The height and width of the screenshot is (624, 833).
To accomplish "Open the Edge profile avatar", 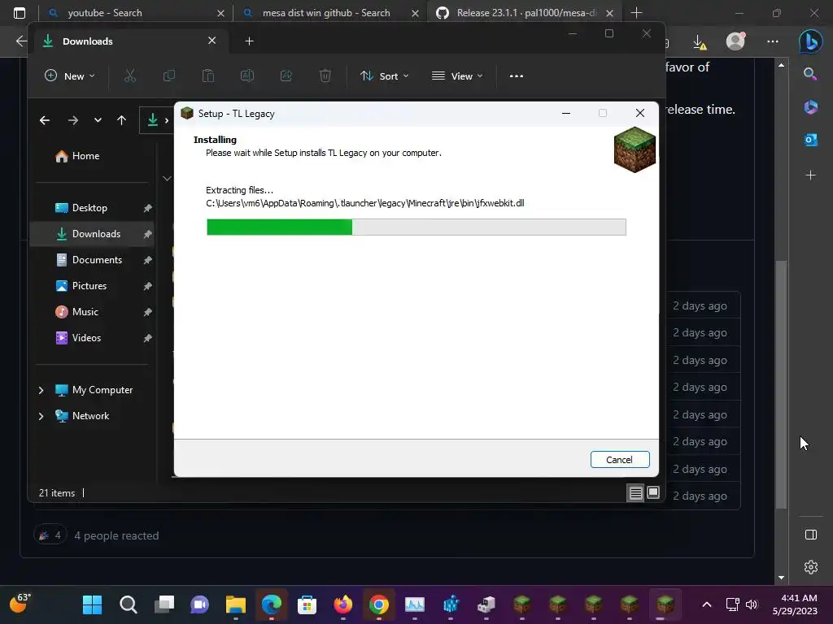I will [735, 41].
